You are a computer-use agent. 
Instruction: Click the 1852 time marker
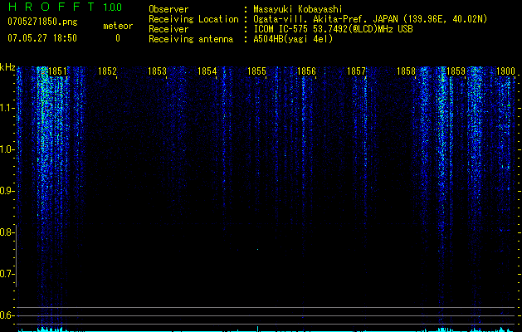click(x=107, y=71)
